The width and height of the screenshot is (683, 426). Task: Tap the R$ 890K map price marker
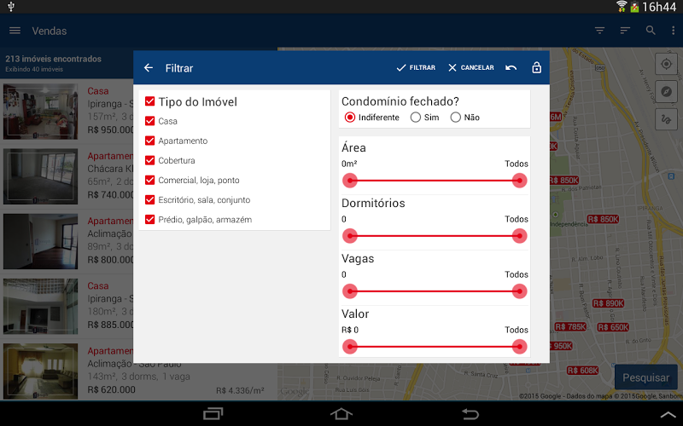tap(609, 303)
